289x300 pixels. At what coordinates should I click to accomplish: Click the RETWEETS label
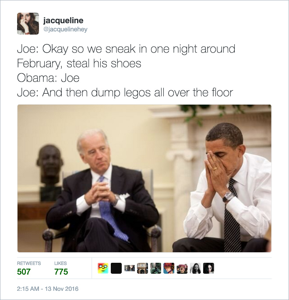click(x=29, y=263)
